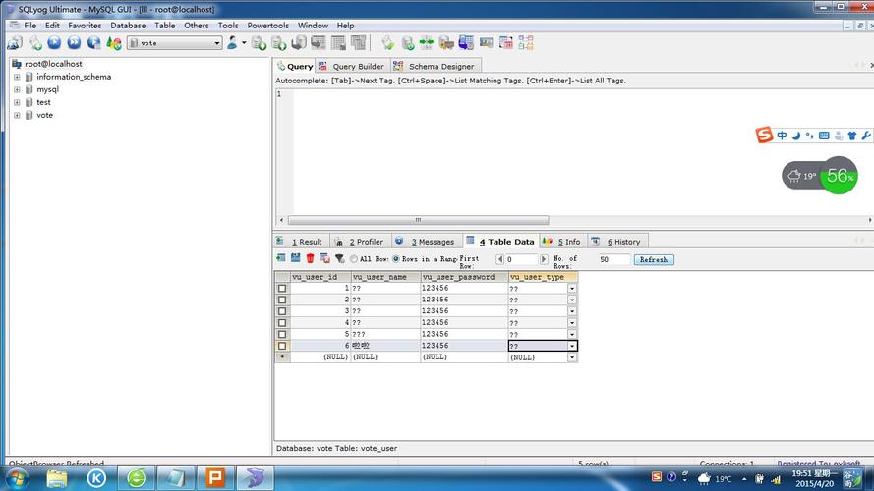Click the Windows Start button

click(x=17, y=478)
